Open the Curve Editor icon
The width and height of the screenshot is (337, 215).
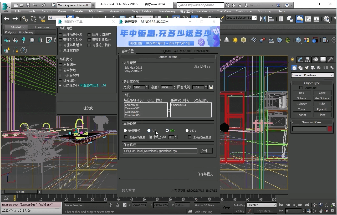pyautogui.click(x=308, y=19)
